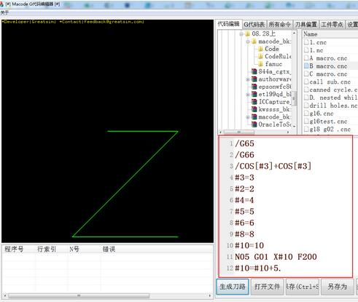Switch to the G代码表 tab
Image resolution: width=358 pixels, height=302 pixels.
(x=254, y=25)
